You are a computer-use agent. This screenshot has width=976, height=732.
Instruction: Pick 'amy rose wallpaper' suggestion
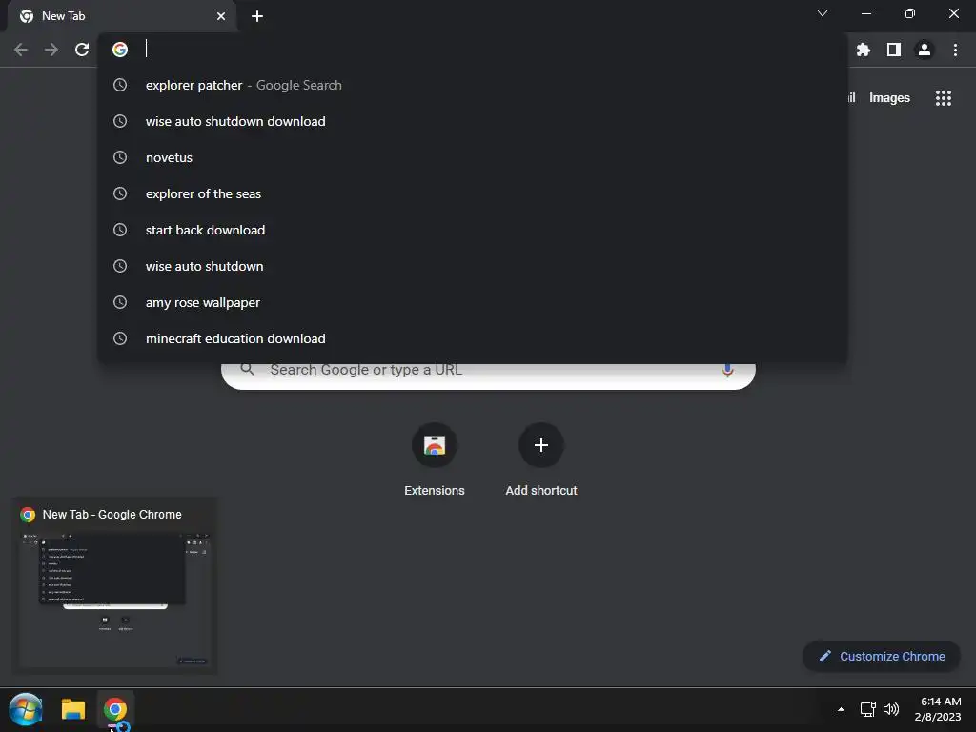[473, 302]
